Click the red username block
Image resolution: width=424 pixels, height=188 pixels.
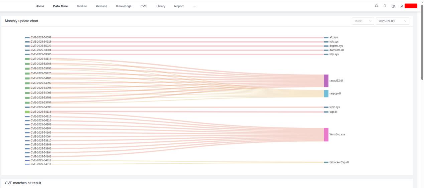pyautogui.click(x=411, y=6)
